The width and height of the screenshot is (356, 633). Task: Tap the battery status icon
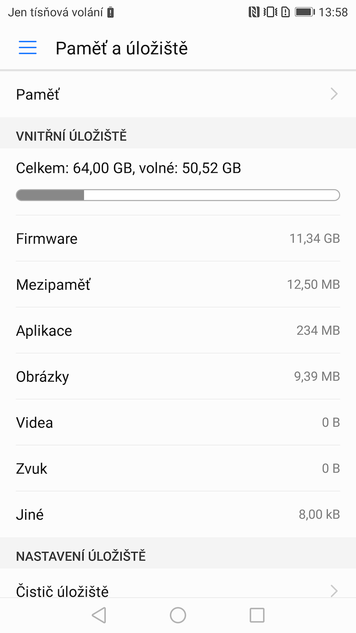(305, 12)
